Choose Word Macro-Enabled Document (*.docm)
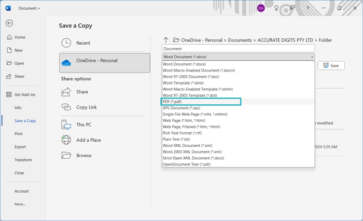 tap(238, 71)
